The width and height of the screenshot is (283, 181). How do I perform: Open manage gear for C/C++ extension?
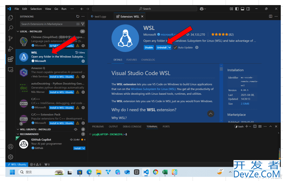coord(83,108)
